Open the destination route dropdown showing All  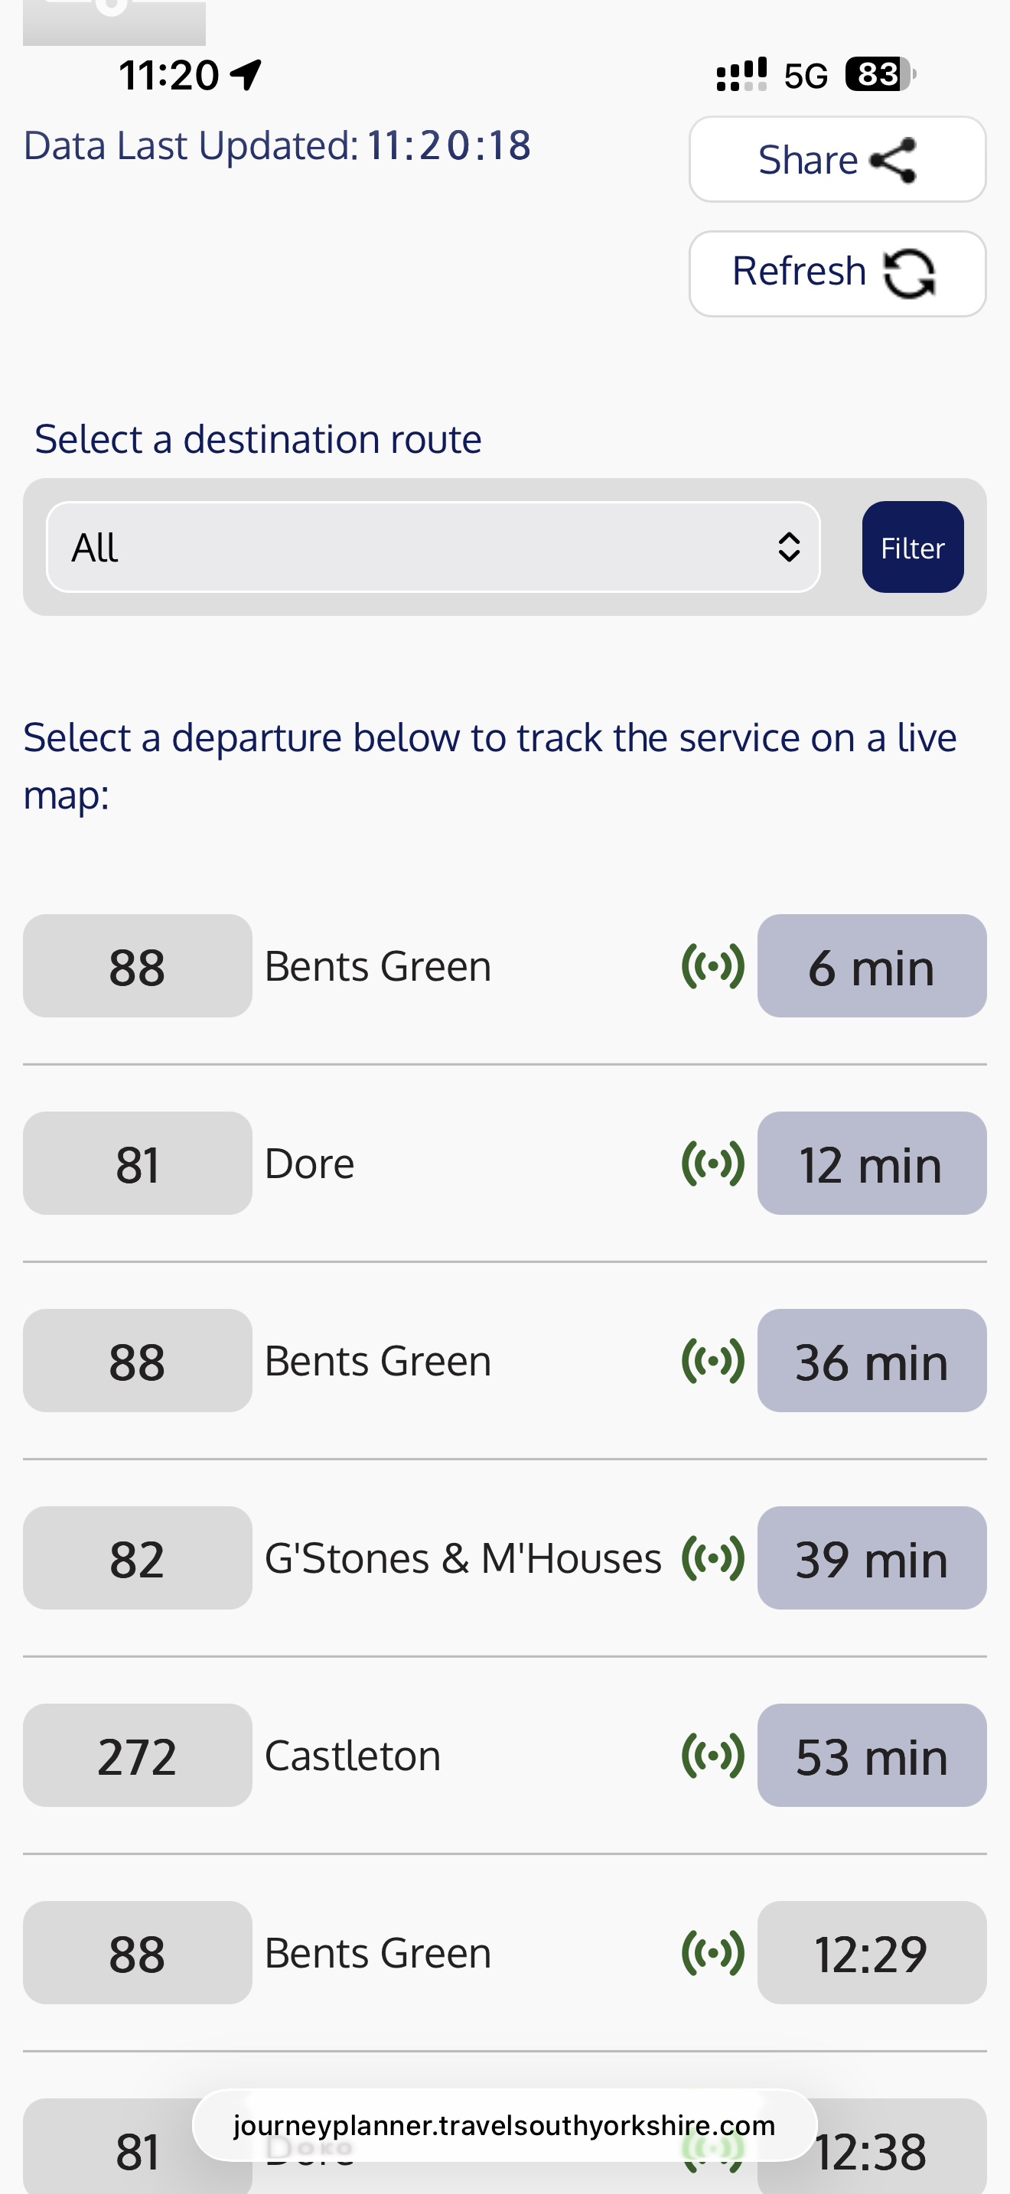tap(432, 547)
